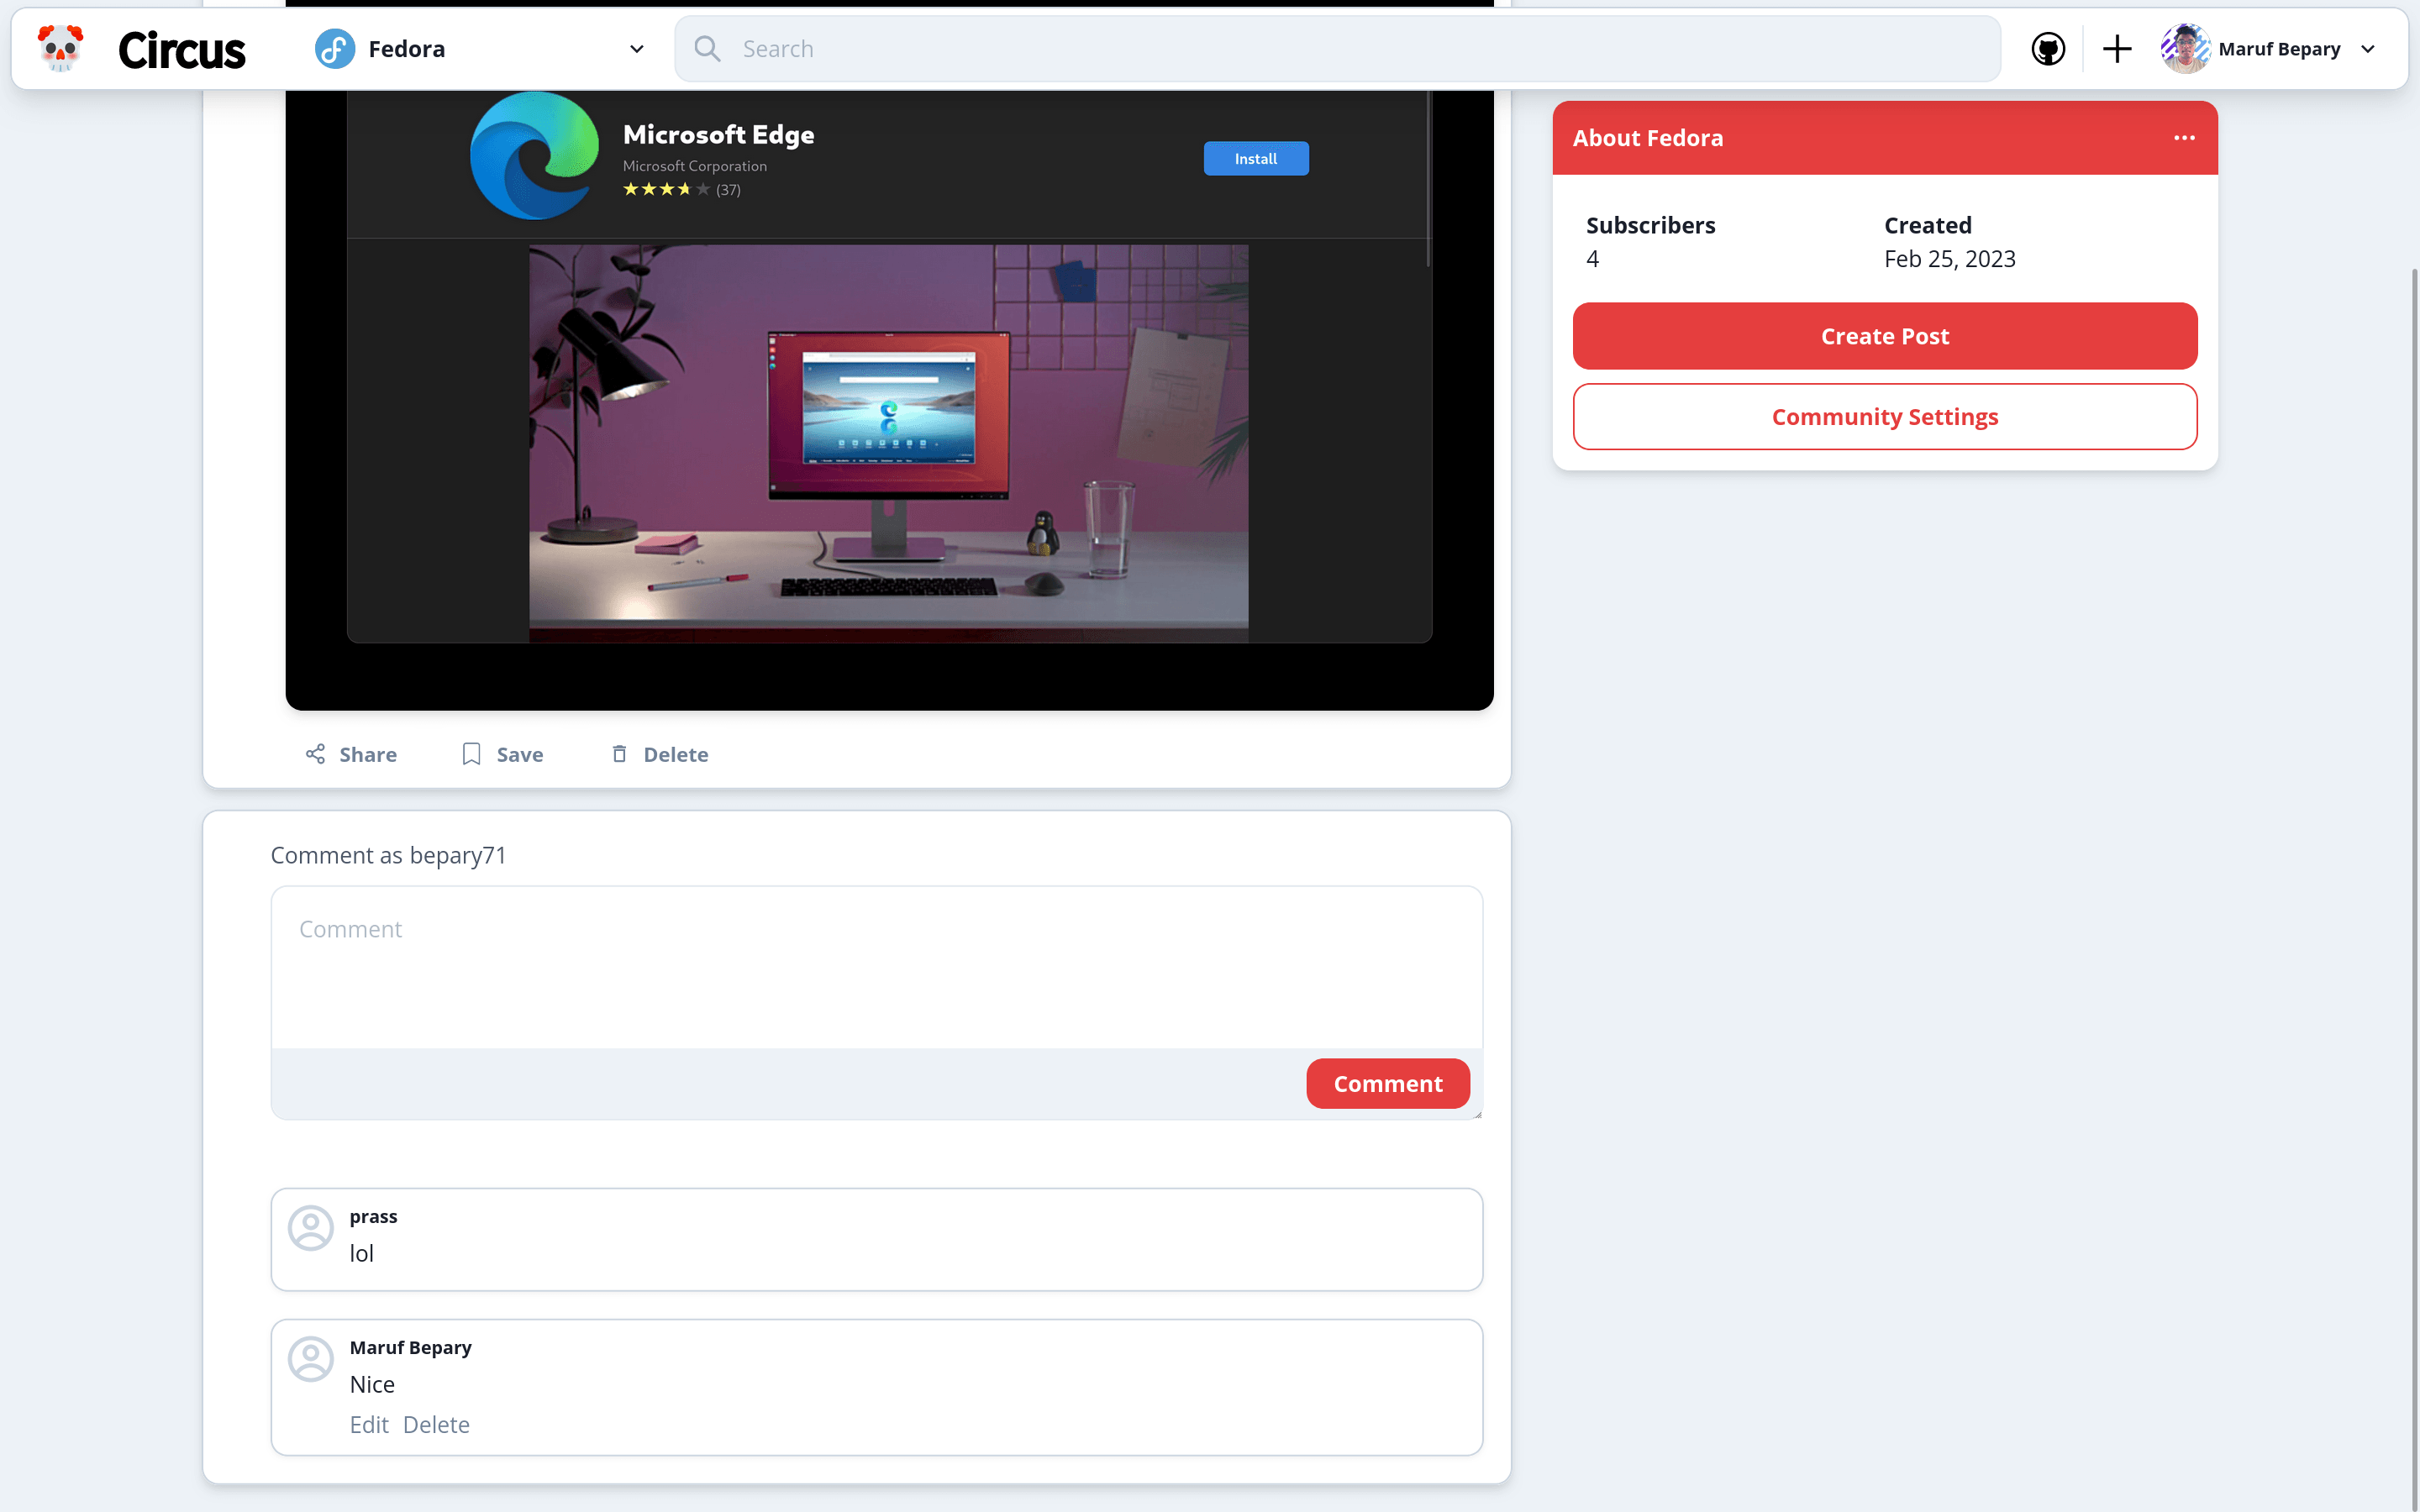2420x1512 pixels.
Task: Save this post with bookmark
Action: 502,754
